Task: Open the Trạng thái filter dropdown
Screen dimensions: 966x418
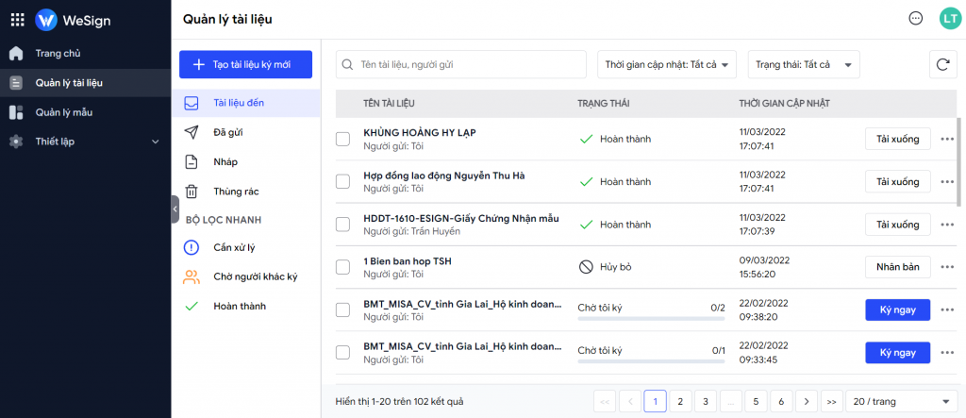Action: (804, 64)
